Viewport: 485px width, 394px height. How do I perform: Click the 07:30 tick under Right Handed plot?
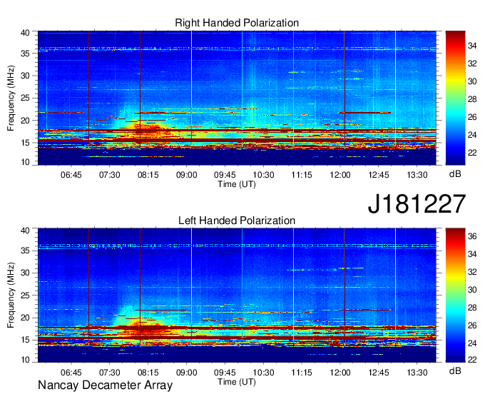coord(110,175)
